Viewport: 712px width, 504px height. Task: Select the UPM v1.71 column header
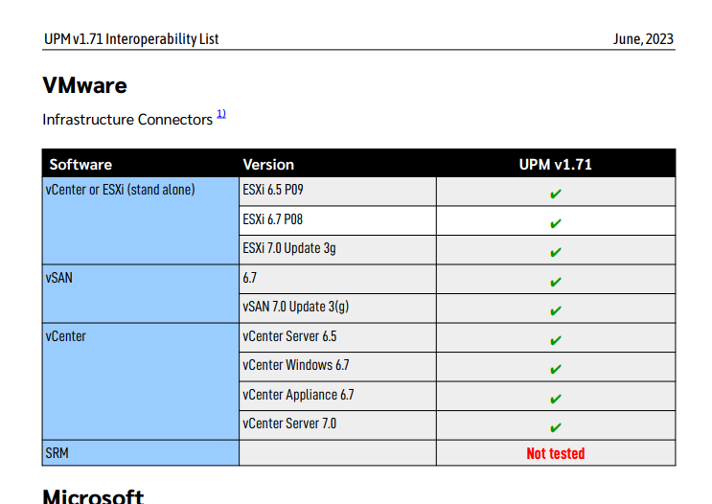coord(556,165)
